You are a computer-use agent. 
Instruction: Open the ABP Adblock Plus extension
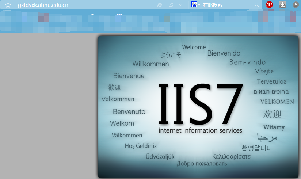pyautogui.click(x=269, y=5)
